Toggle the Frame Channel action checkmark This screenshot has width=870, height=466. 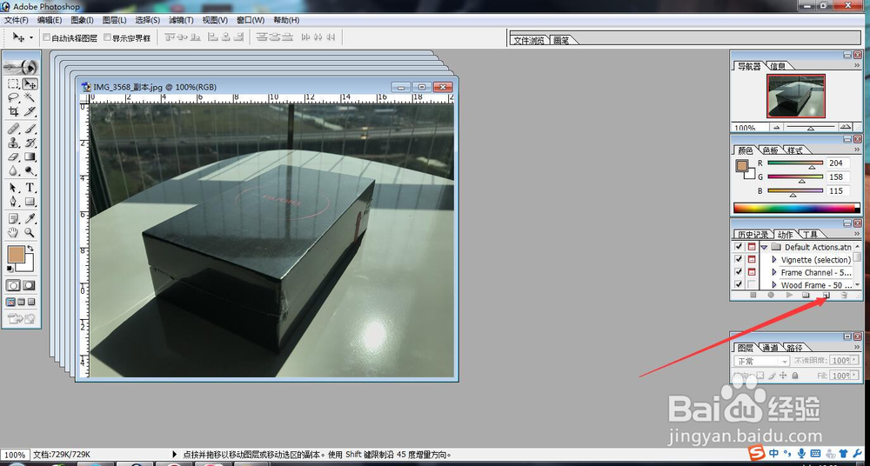tap(738, 272)
